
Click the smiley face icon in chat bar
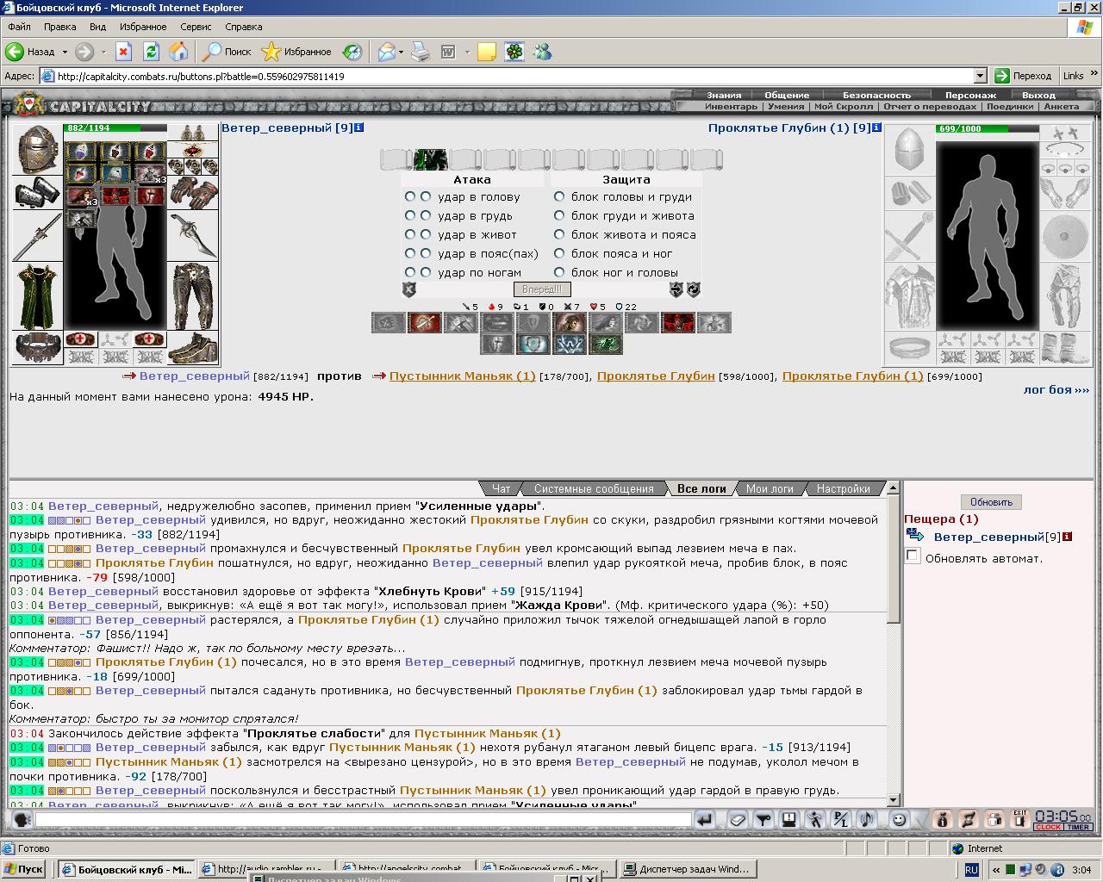(x=899, y=820)
